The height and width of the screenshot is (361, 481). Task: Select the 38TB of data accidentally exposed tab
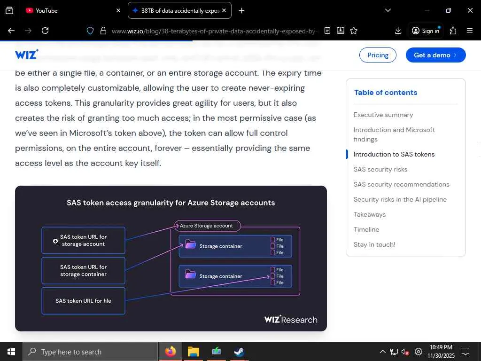(x=179, y=10)
